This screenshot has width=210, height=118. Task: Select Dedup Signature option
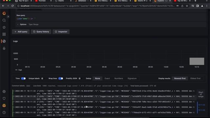click(x=132, y=79)
